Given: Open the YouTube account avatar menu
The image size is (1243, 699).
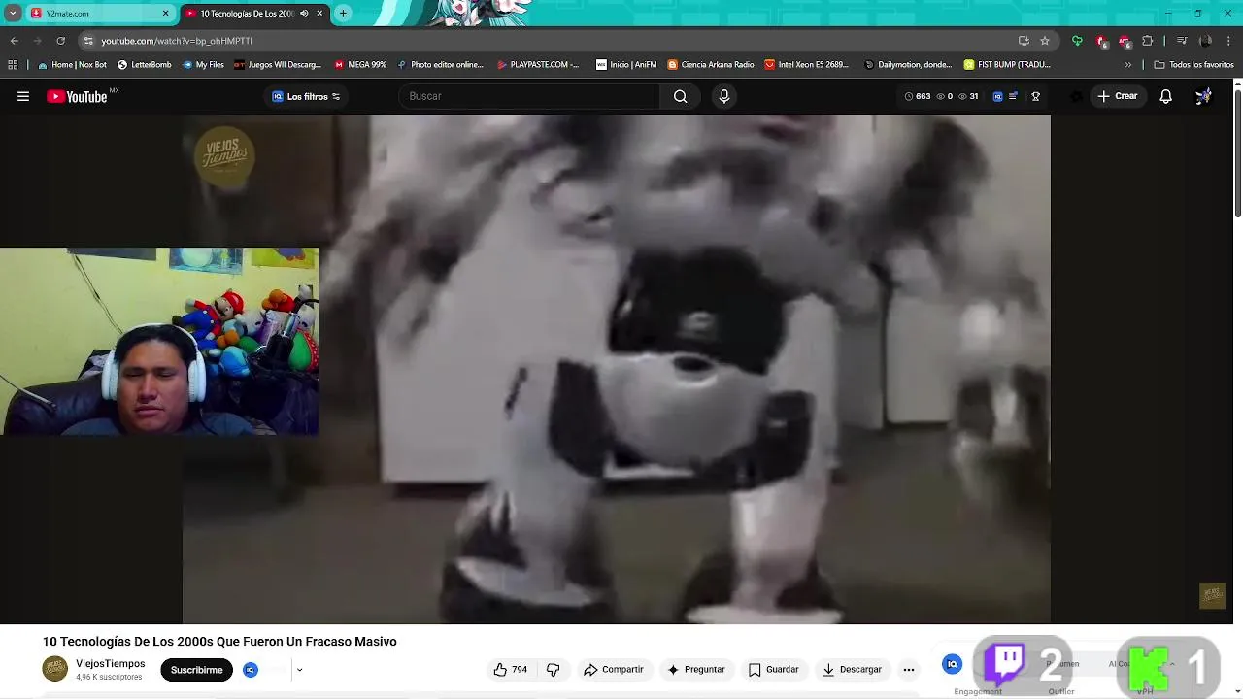Looking at the screenshot, I should click(1203, 96).
